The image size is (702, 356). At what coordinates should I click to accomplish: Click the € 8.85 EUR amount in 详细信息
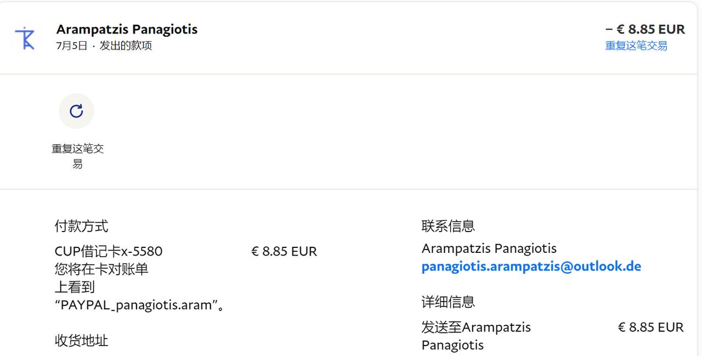tap(650, 327)
